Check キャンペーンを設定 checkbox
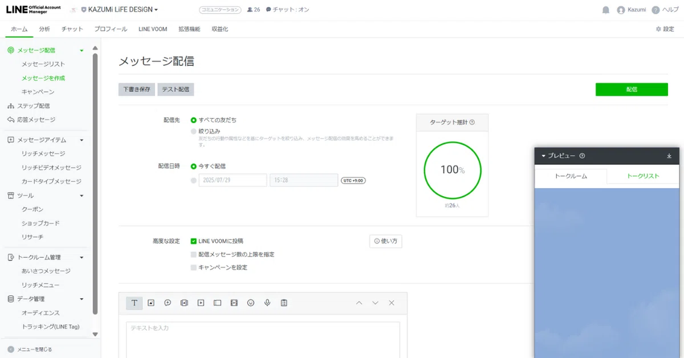Screen dimensions: 684x358 click(x=194, y=267)
